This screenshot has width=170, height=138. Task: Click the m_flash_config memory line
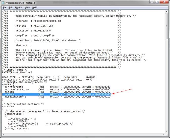(x=58, y=97)
